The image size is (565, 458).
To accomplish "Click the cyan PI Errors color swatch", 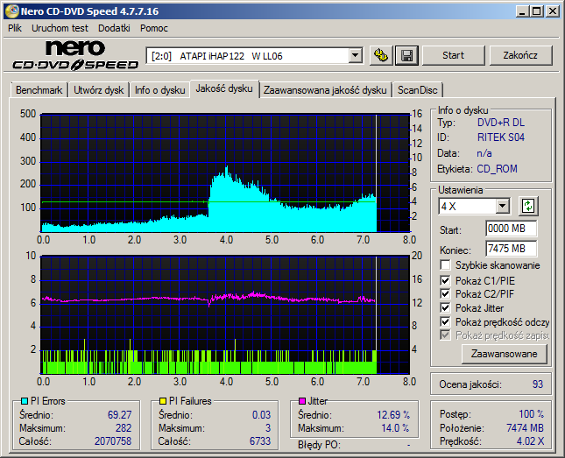I will click(25, 401).
